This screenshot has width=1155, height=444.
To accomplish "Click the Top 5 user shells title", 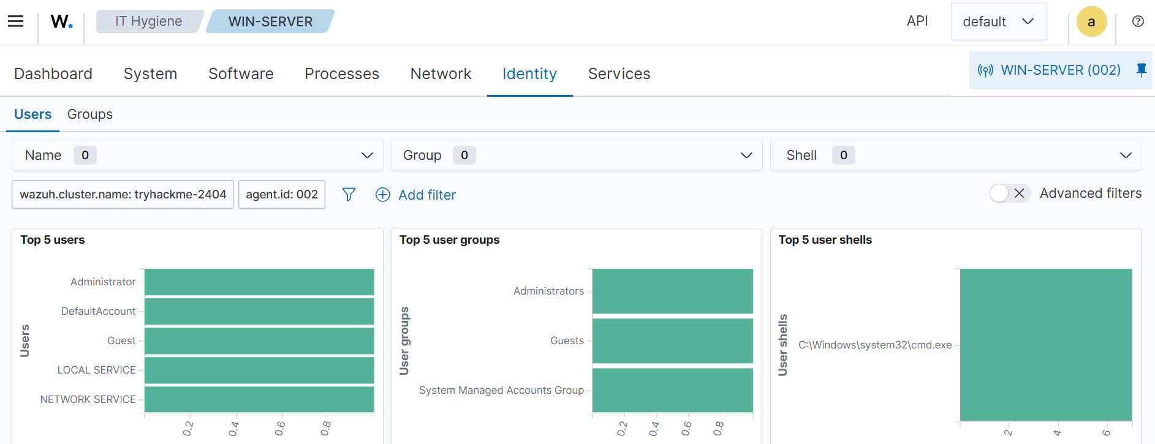I will [825, 240].
